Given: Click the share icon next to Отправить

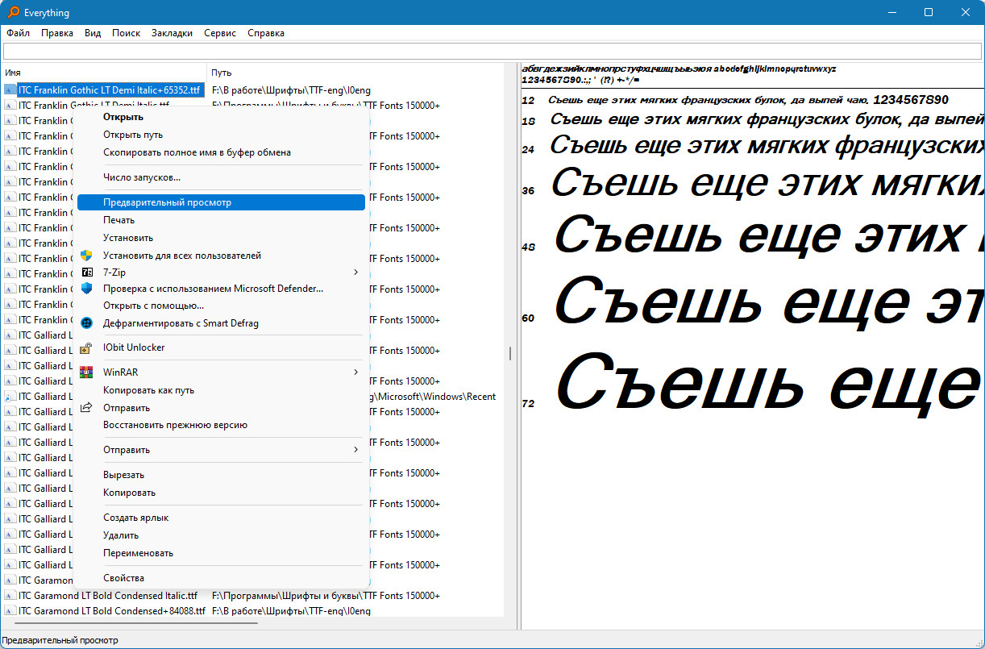Looking at the screenshot, I should click(x=87, y=407).
